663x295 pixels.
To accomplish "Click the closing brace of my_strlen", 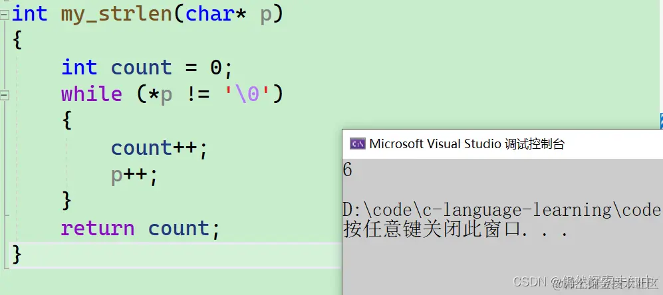I will pos(17,255).
